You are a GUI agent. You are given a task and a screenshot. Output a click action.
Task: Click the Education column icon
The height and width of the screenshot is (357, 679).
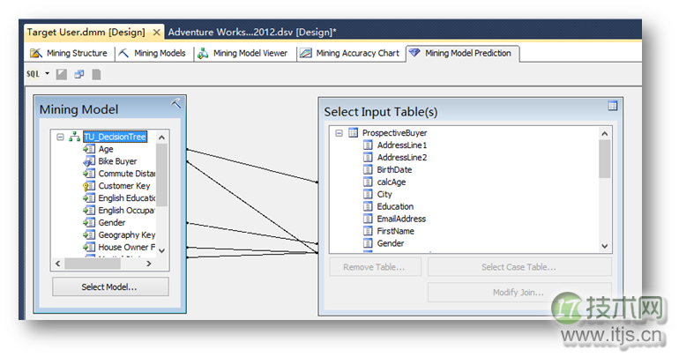(368, 206)
